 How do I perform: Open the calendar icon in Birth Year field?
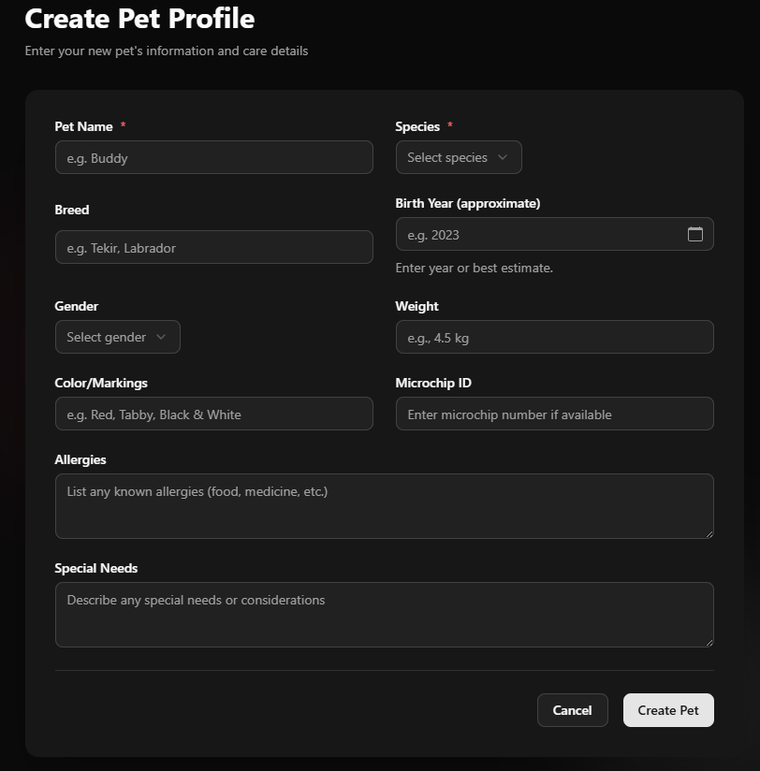(695, 234)
